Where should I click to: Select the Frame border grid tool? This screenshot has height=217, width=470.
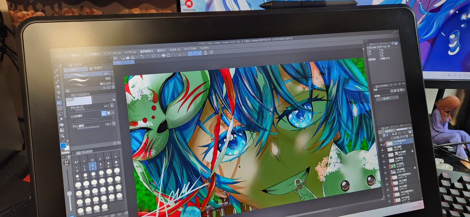60,108
